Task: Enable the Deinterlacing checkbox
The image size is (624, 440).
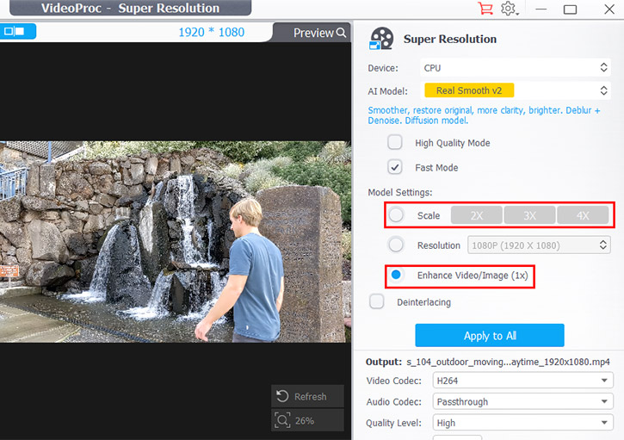Action: (x=376, y=301)
